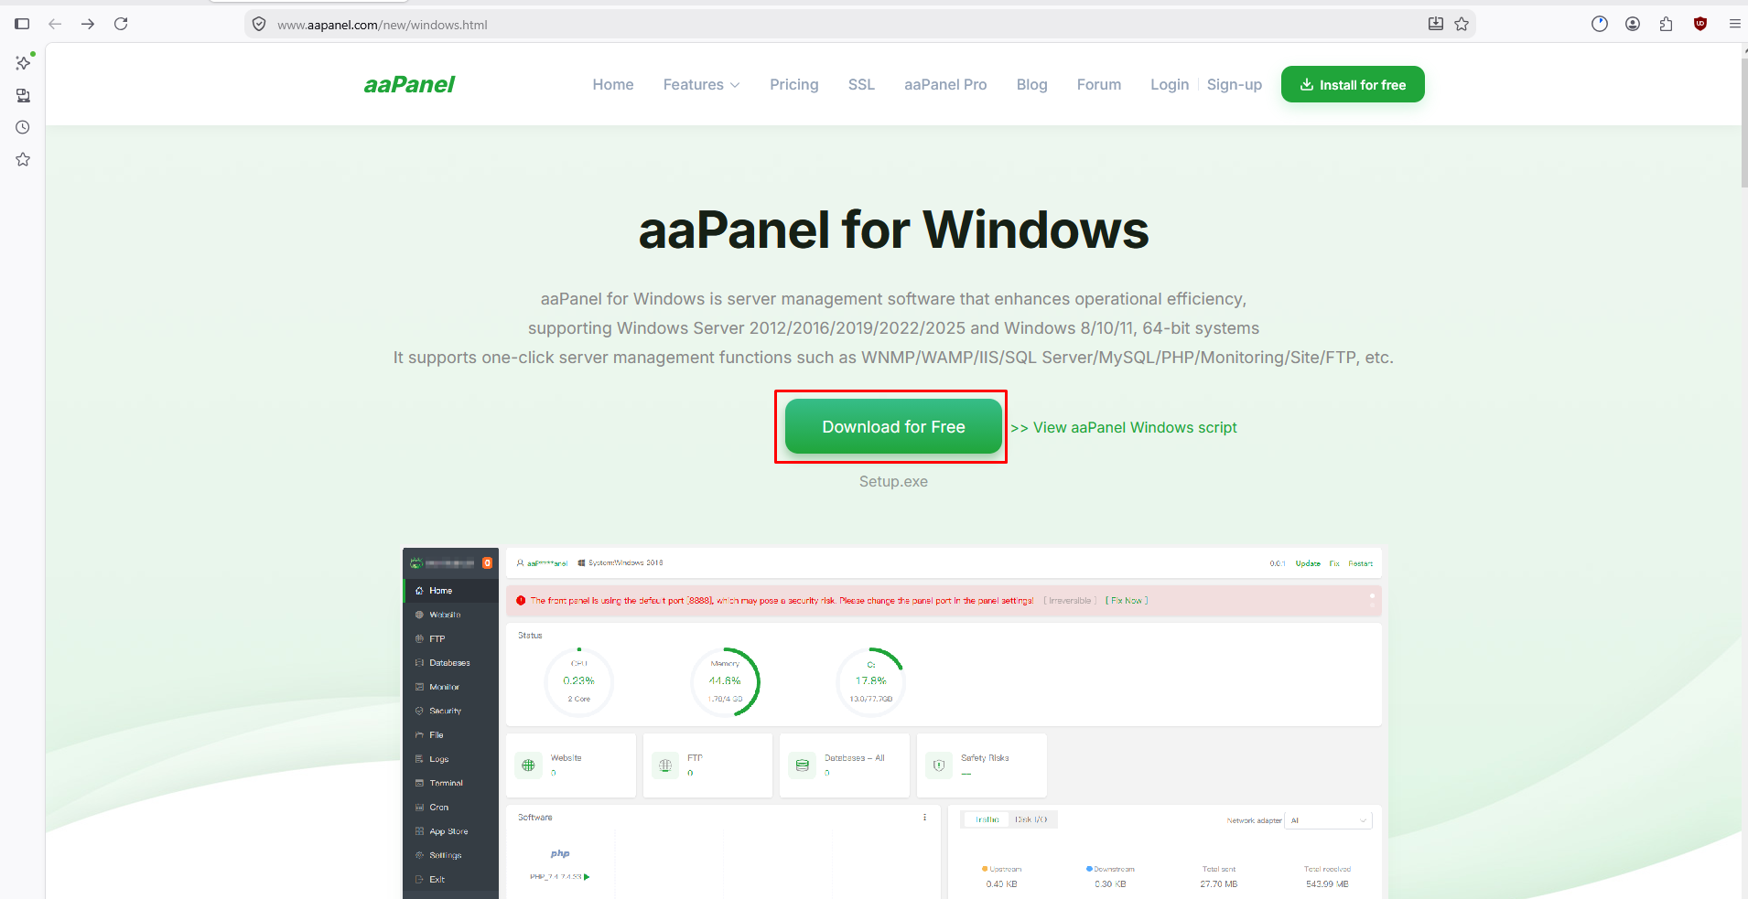
Task: Click the Login link
Action: click(1169, 84)
